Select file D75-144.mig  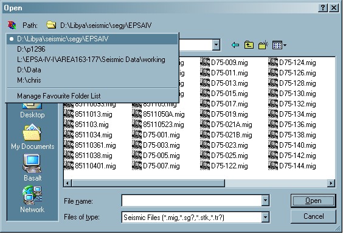tap(292, 166)
